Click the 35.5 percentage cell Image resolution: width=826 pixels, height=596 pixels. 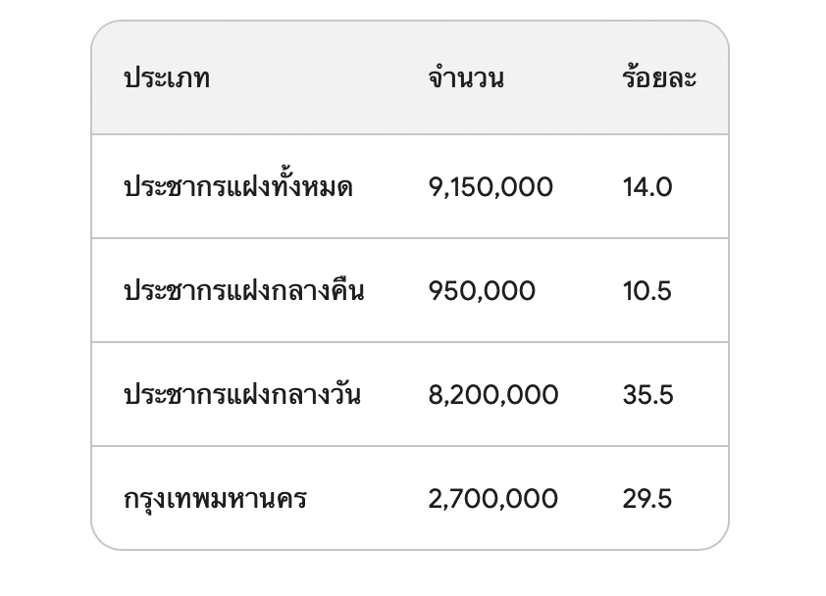click(647, 395)
